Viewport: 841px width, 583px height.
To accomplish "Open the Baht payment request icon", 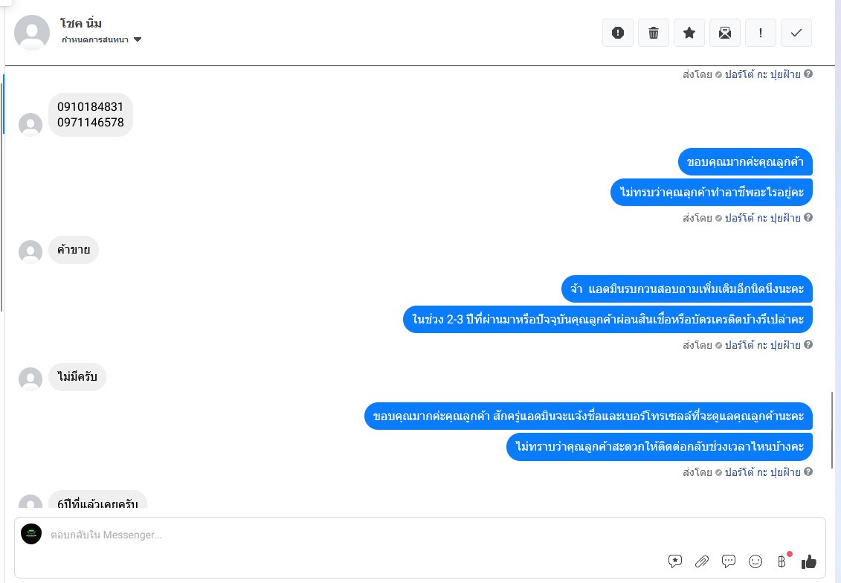I will coord(782,561).
